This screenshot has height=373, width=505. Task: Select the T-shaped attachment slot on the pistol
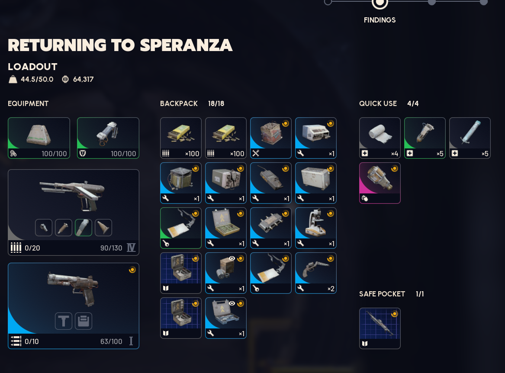click(64, 321)
